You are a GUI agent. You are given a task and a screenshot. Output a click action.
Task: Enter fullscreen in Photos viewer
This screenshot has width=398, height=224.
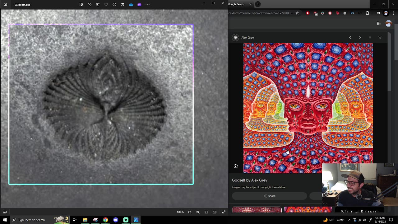(x=224, y=212)
